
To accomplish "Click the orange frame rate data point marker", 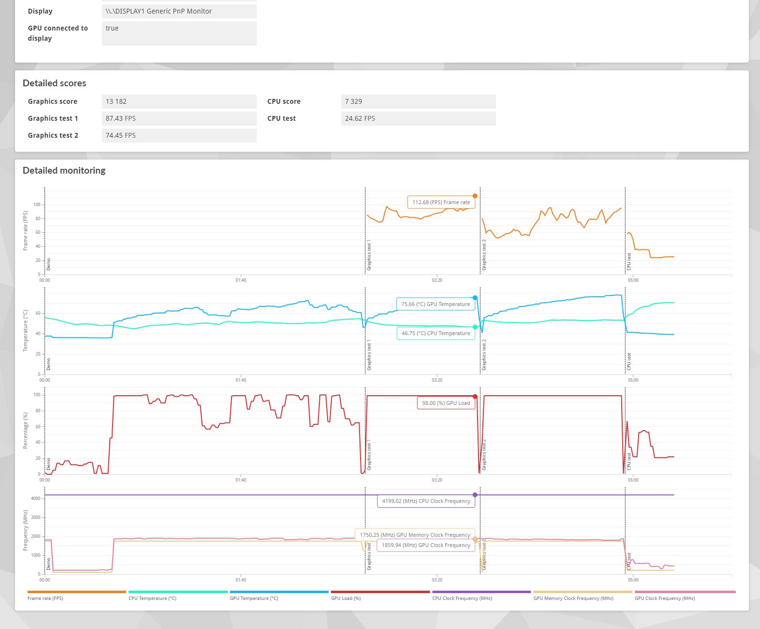I will (x=475, y=196).
